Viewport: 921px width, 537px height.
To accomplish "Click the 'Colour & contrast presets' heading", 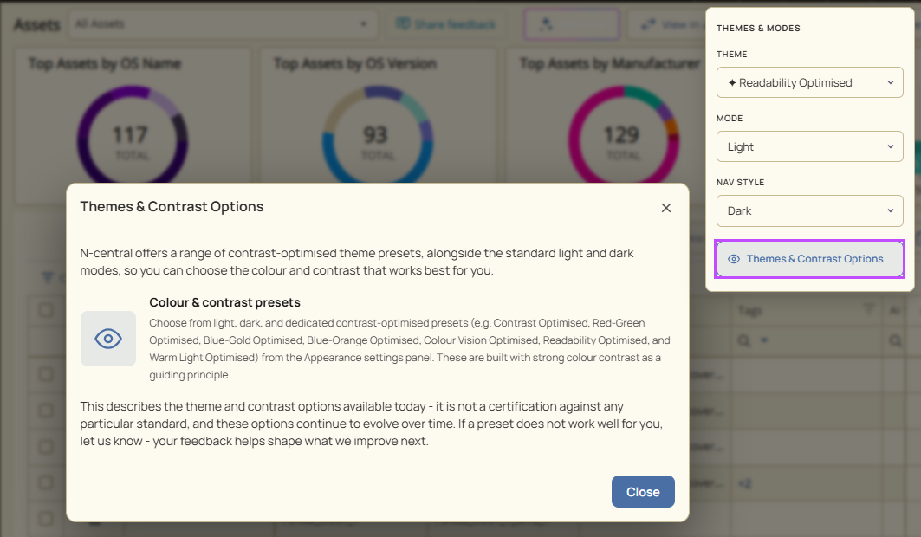I will pos(224,302).
